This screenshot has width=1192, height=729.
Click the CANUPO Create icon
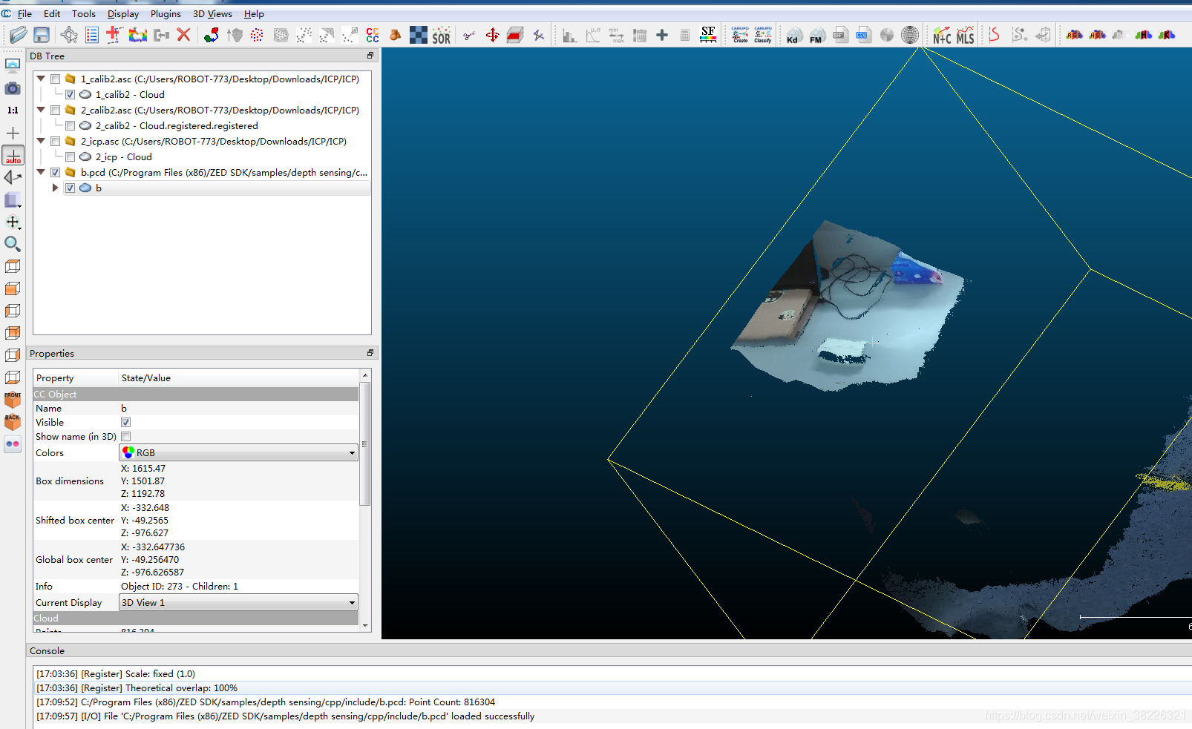740,35
